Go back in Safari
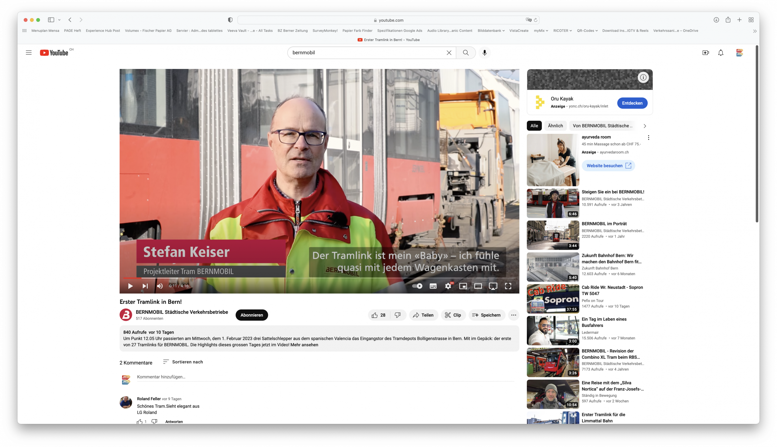Viewport: 777px width, 447px height. [x=70, y=20]
